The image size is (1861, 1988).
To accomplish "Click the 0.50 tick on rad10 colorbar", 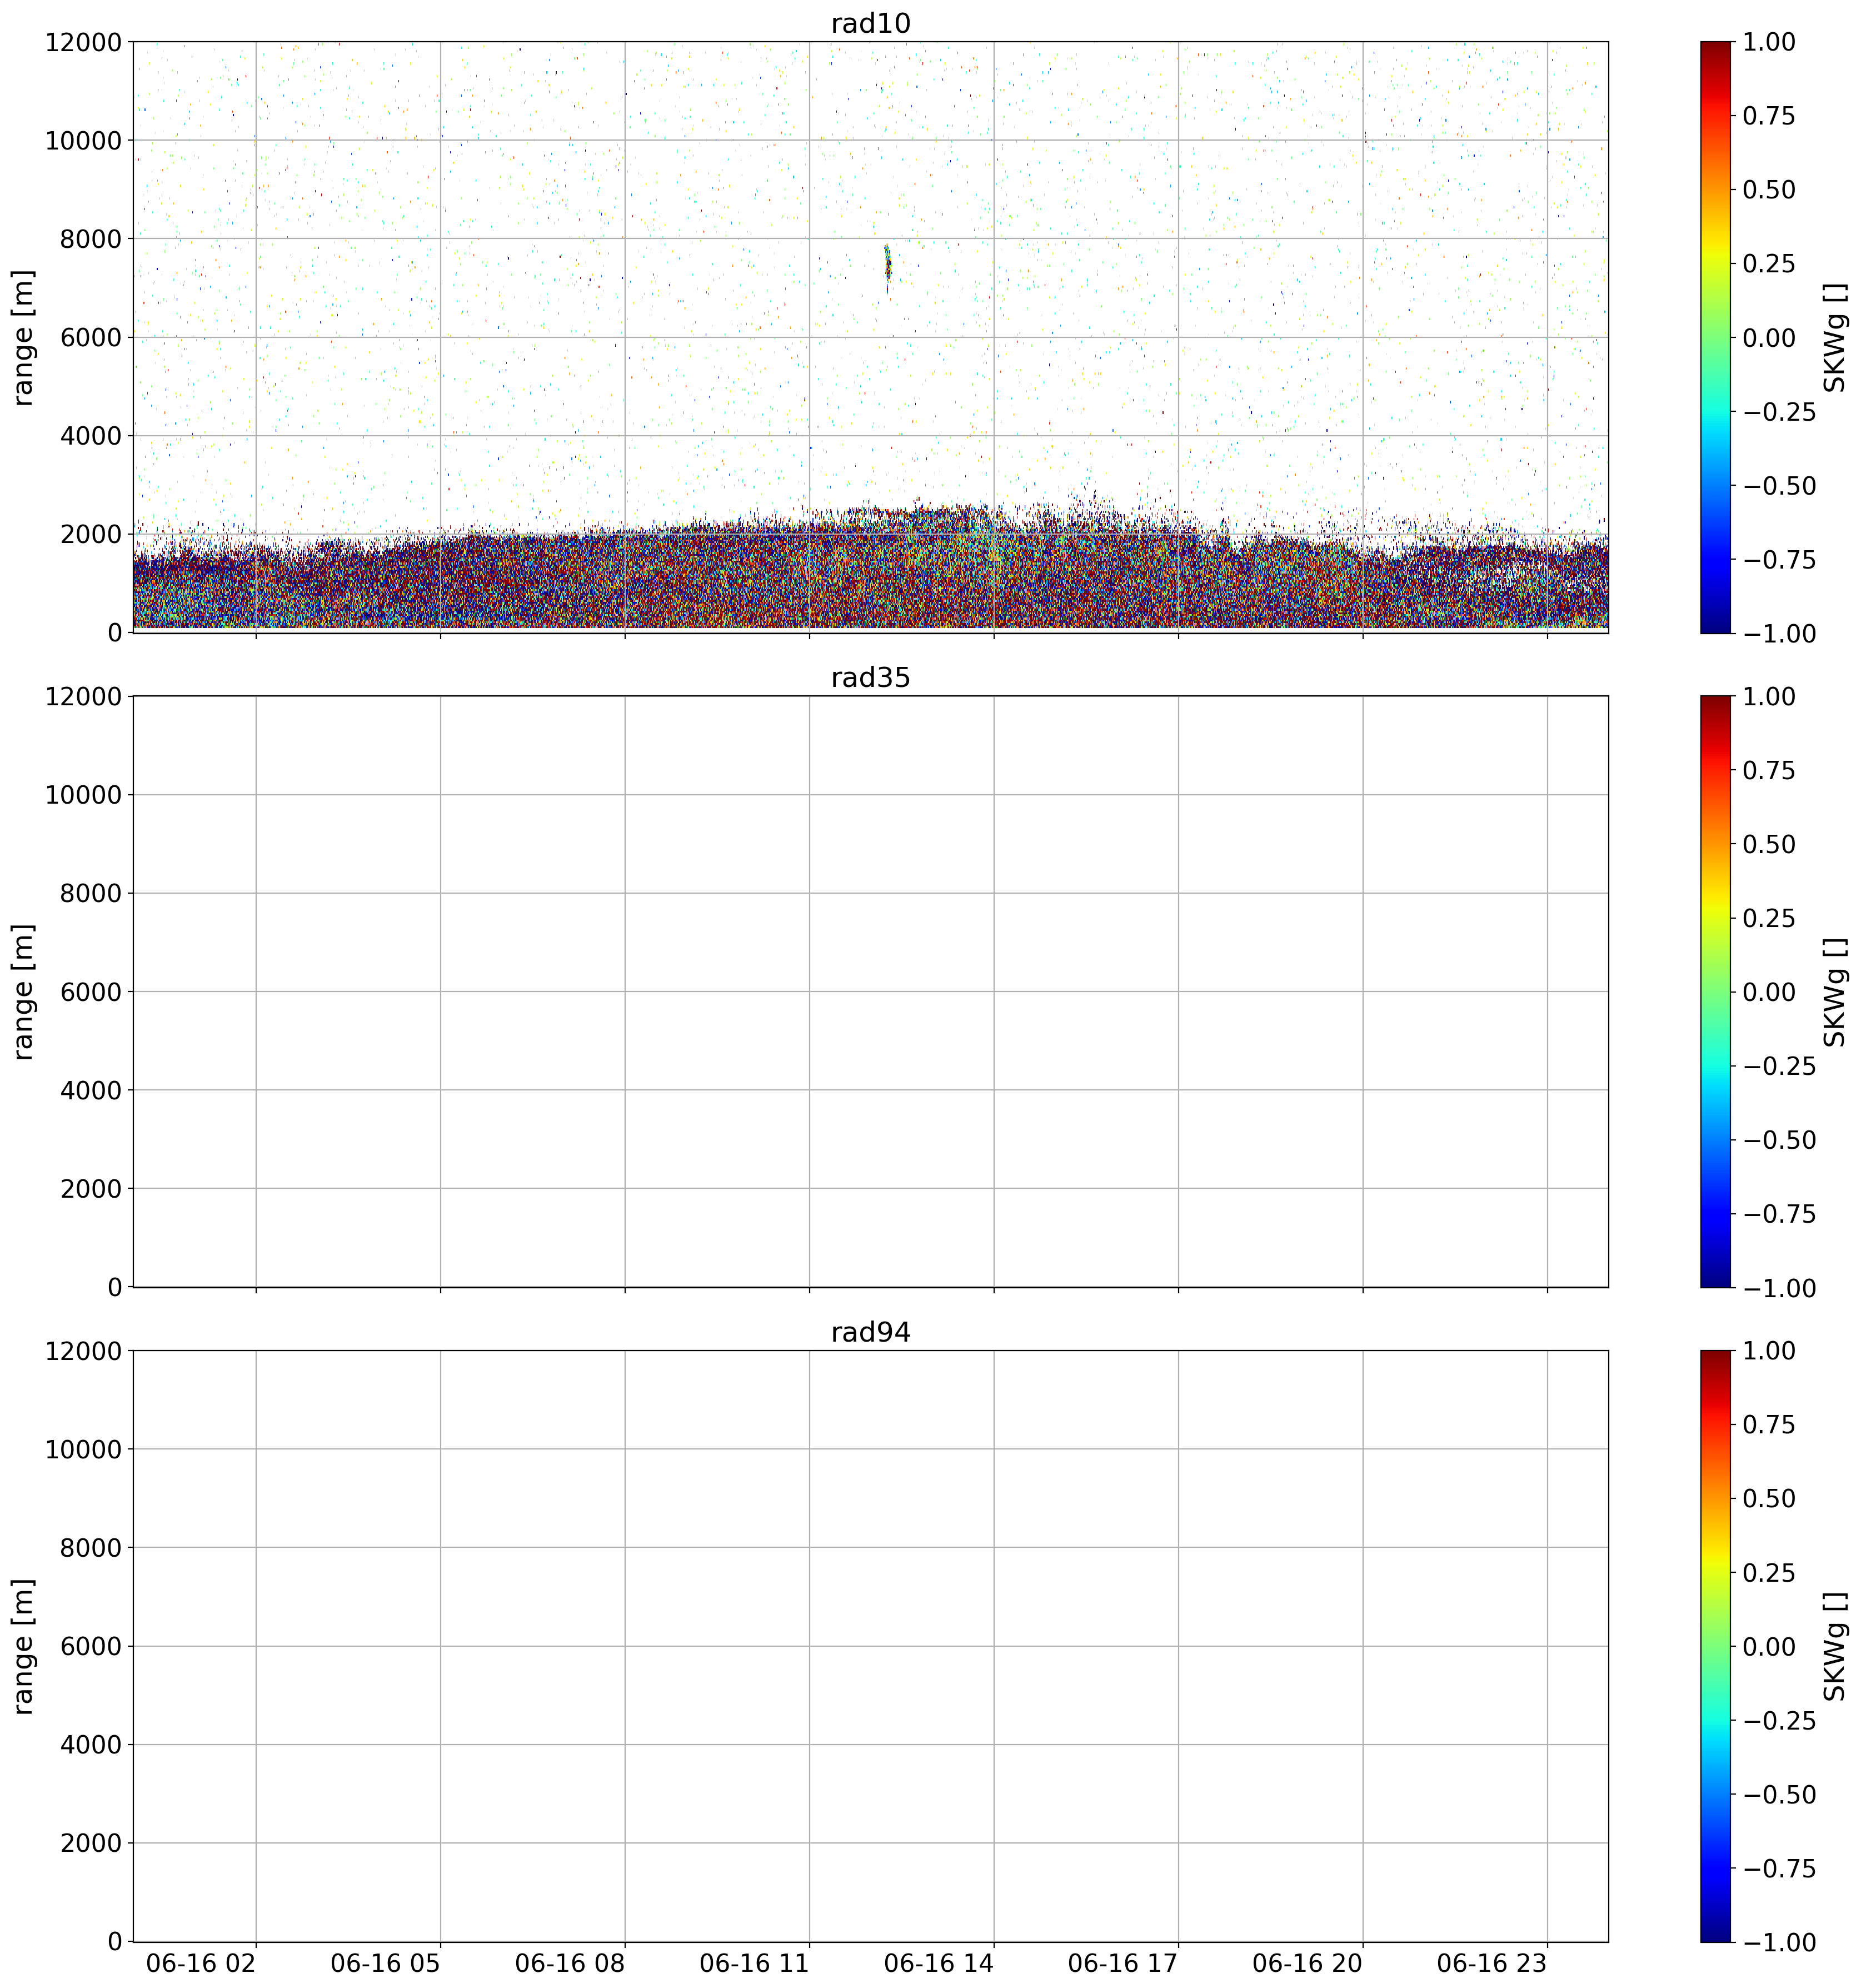I will (1769, 190).
